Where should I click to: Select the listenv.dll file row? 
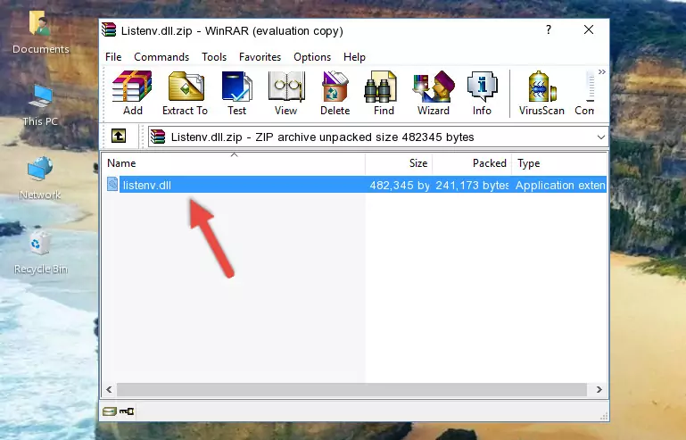tap(355, 185)
